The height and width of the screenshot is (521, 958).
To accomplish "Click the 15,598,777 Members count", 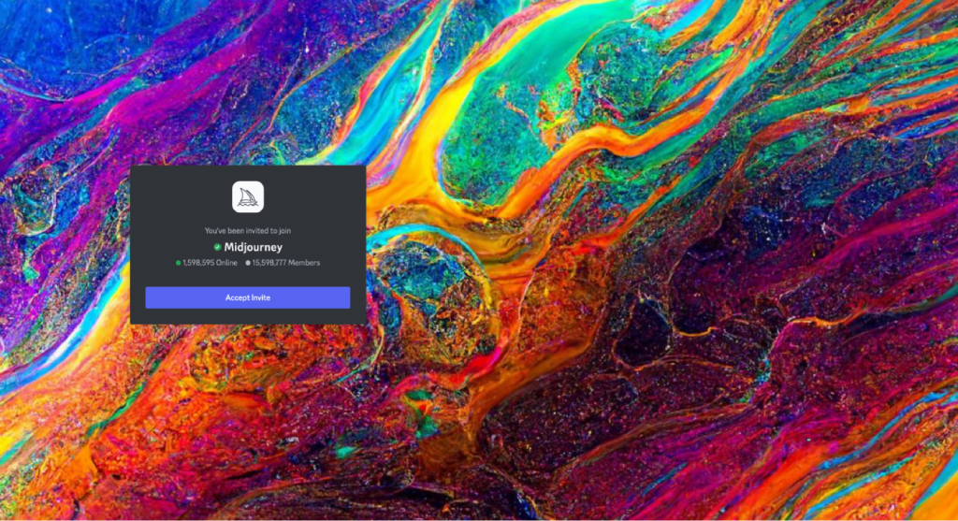I will 286,263.
